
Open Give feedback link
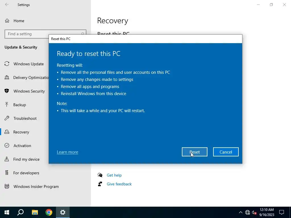point(119,184)
